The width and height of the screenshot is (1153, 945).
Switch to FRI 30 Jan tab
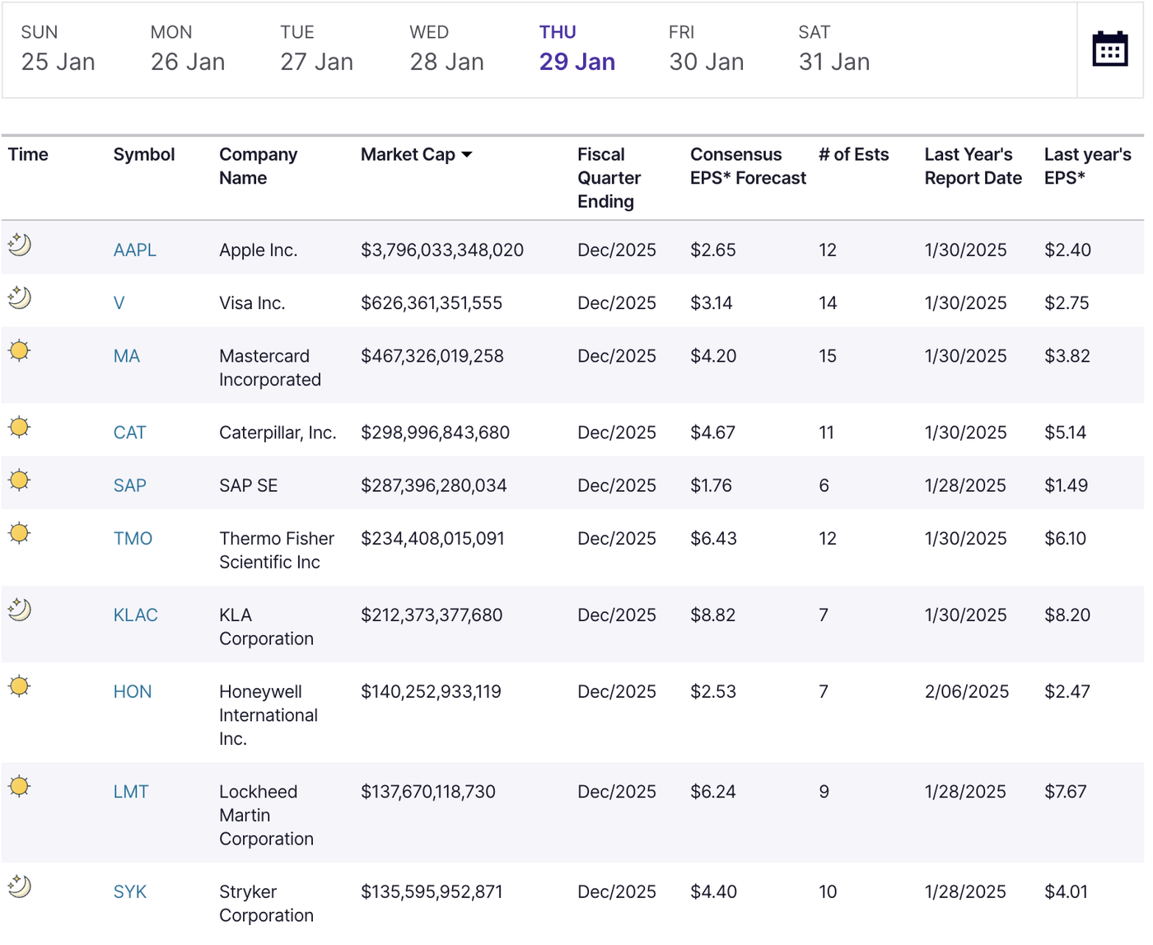tap(706, 49)
